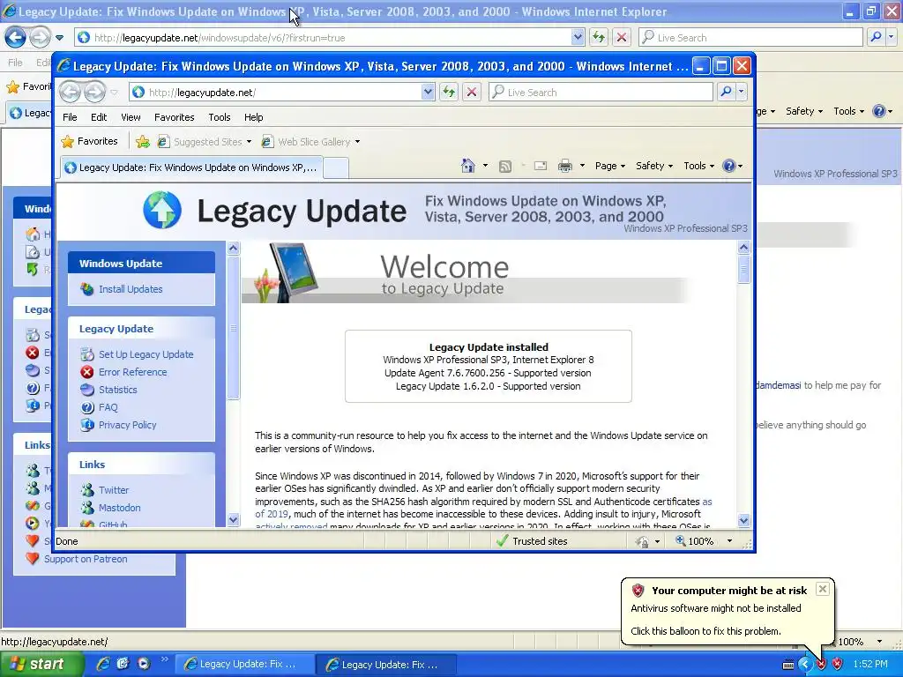Image resolution: width=903 pixels, height=677 pixels.
Task: Open Tools dropdown in front command bar
Action: tap(698, 166)
